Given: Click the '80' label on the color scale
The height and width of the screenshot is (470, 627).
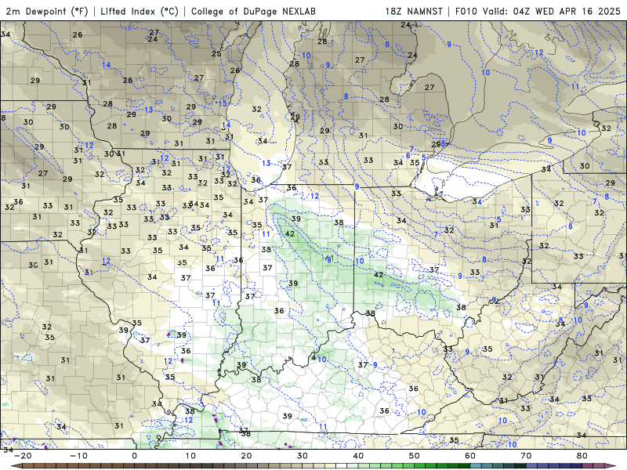Looking at the screenshot, I should point(582,456).
